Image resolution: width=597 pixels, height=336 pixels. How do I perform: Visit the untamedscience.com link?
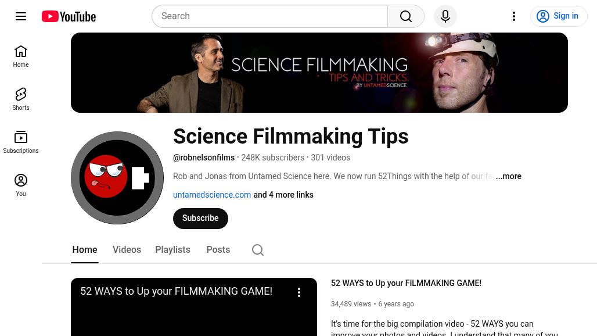pos(211,195)
